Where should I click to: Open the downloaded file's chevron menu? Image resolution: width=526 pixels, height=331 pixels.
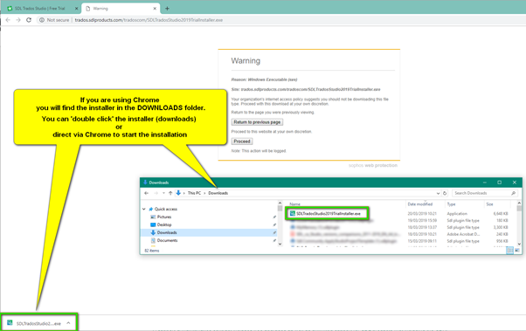pyautogui.click(x=68, y=323)
